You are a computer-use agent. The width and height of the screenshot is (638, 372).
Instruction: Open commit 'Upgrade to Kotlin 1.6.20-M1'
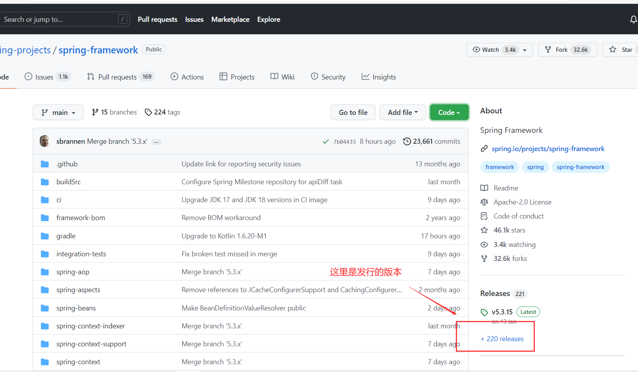tap(224, 236)
